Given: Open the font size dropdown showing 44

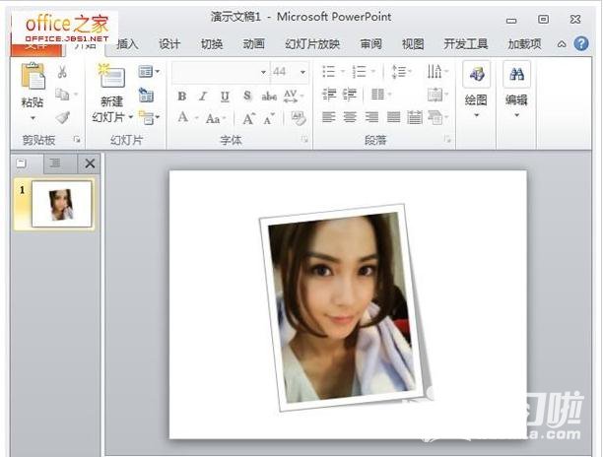Looking at the screenshot, I should coord(302,72).
